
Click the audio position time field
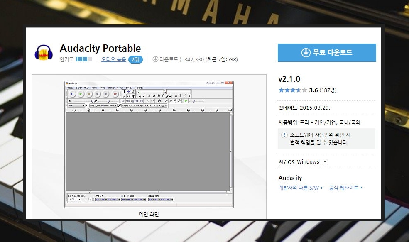[x=160, y=200]
